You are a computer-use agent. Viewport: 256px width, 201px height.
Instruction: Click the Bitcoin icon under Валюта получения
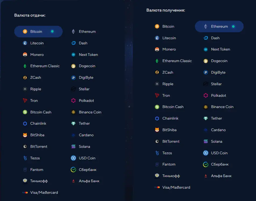click(x=157, y=26)
